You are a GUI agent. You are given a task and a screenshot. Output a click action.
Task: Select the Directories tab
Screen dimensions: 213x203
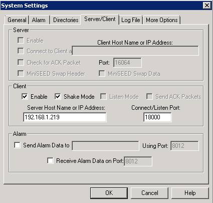66,20
